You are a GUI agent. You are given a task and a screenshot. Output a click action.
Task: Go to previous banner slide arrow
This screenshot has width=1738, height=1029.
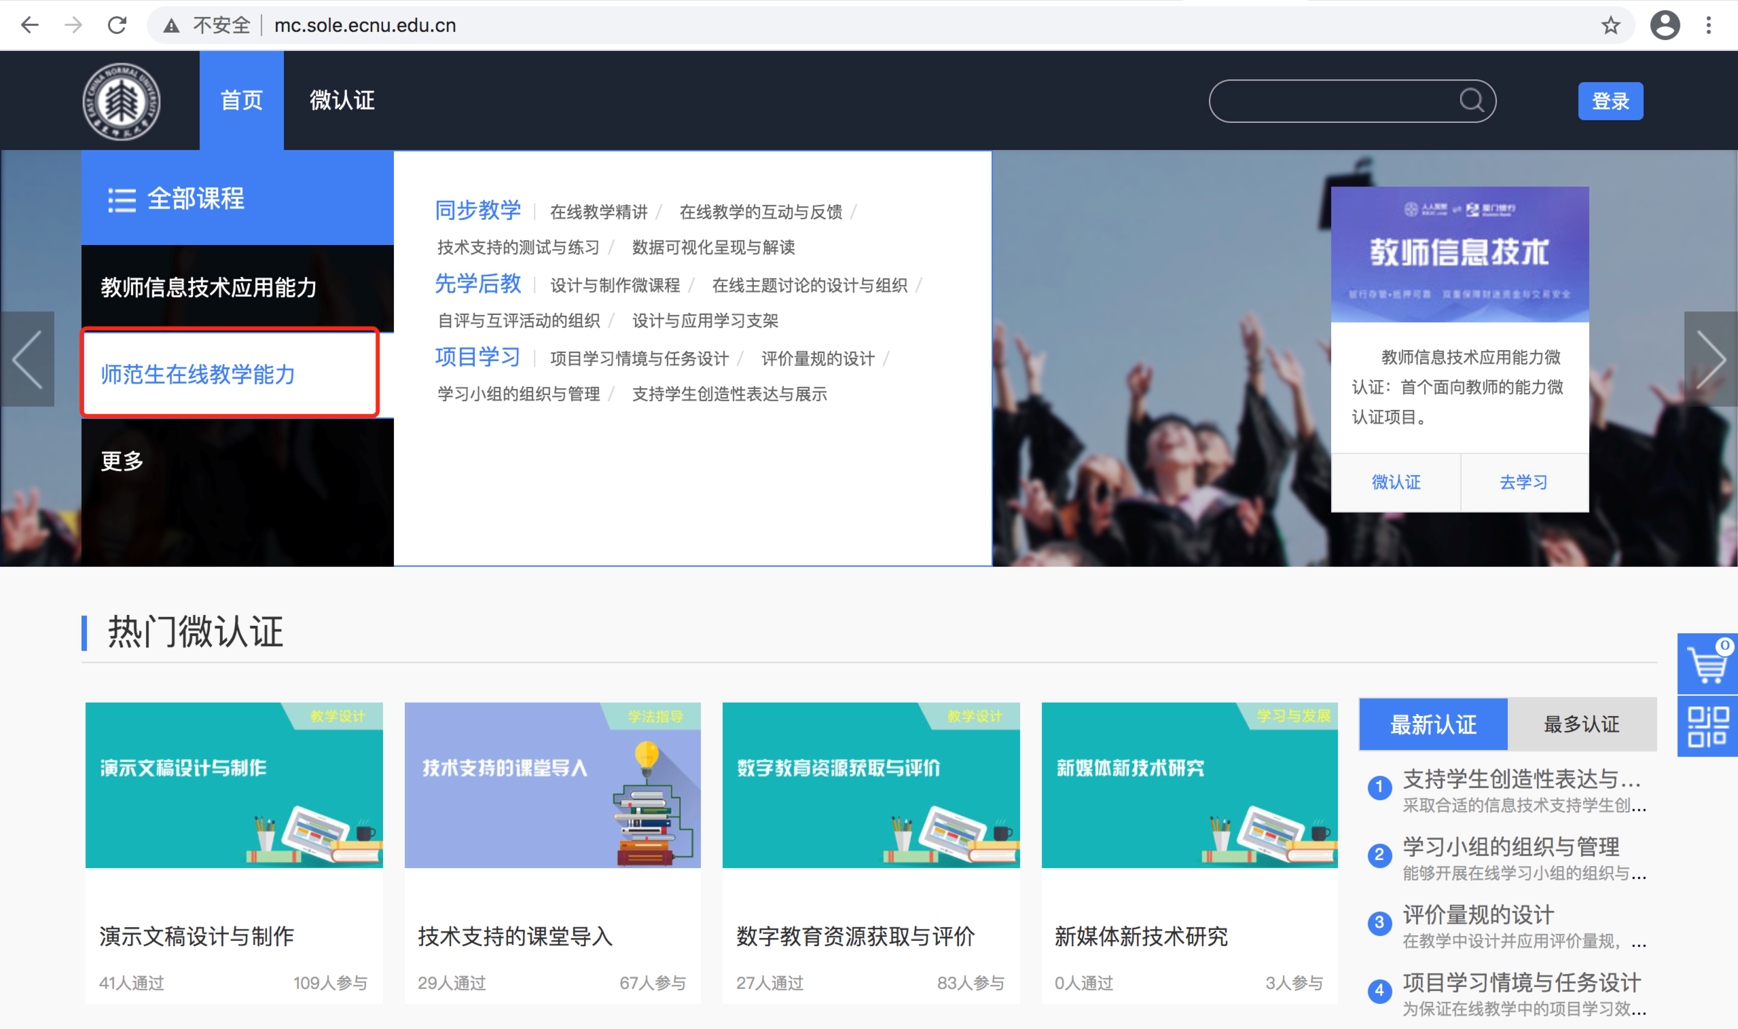pos(27,359)
